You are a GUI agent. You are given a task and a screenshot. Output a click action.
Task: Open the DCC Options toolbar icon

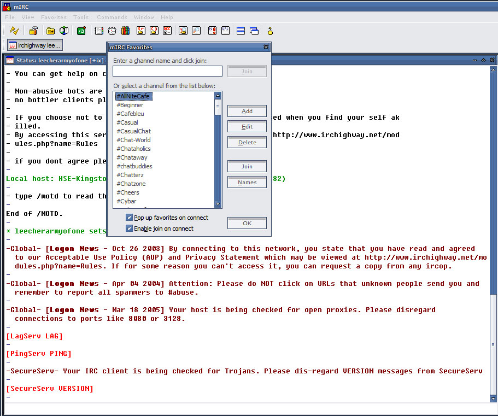(167, 31)
